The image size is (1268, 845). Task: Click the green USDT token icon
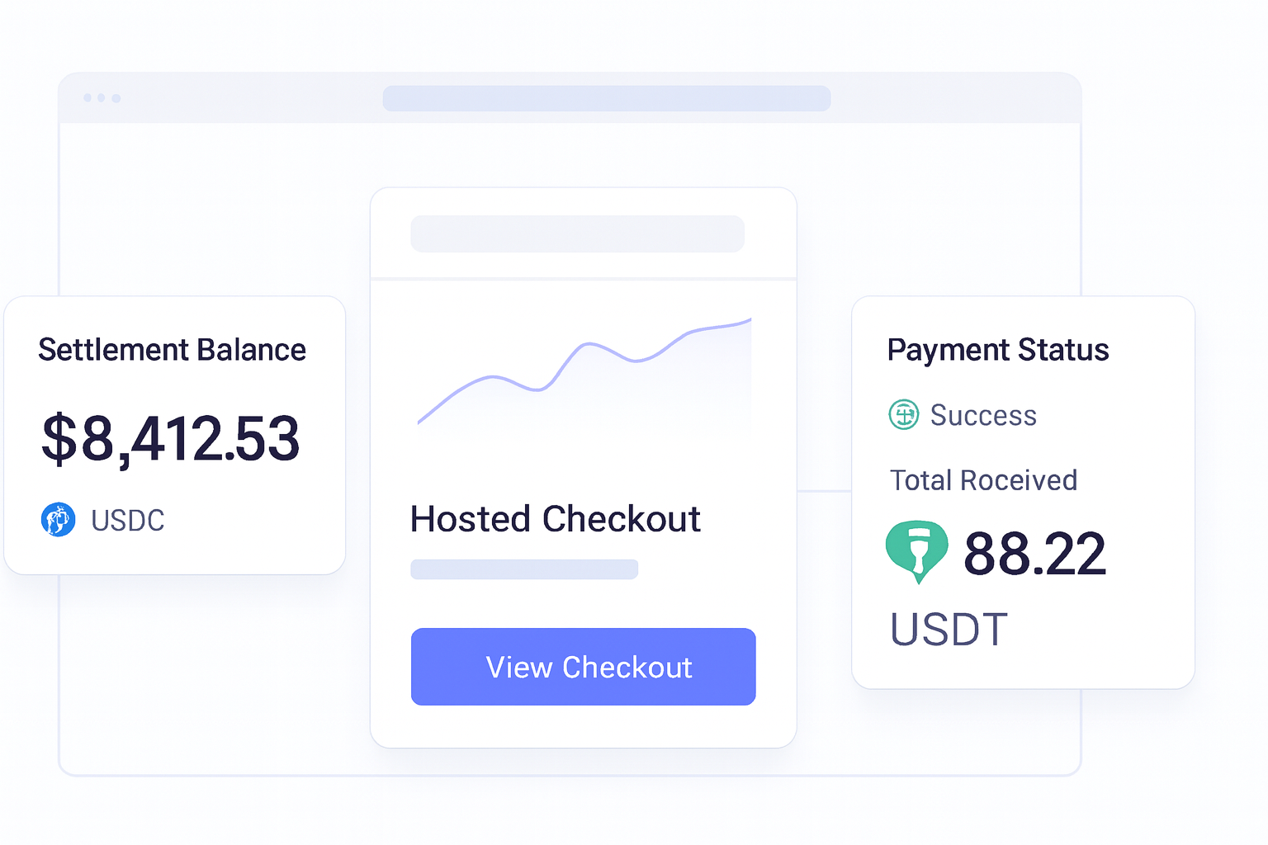pyautogui.click(x=916, y=552)
